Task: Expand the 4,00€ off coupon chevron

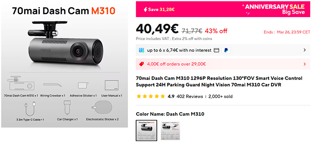Action: pos(305,64)
